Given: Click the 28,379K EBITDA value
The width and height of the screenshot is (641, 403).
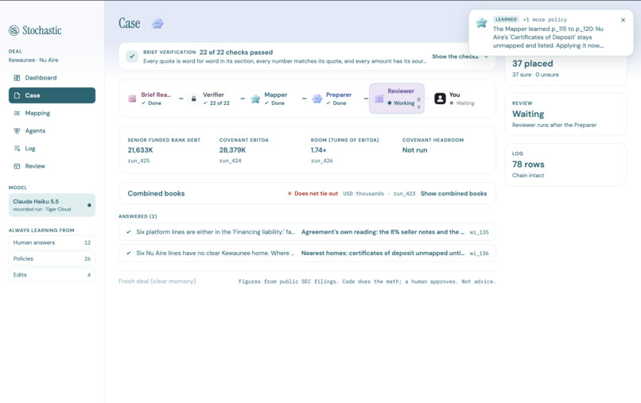Looking at the screenshot, I should [x=232, y=150].
